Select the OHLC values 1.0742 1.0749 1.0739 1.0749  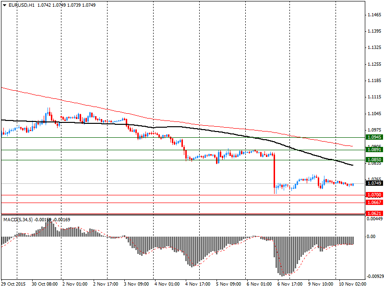pos(66,5)
